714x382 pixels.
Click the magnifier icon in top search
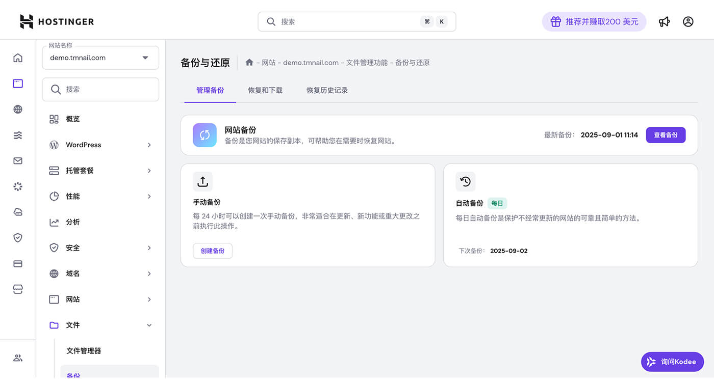(x=271, y=21)
